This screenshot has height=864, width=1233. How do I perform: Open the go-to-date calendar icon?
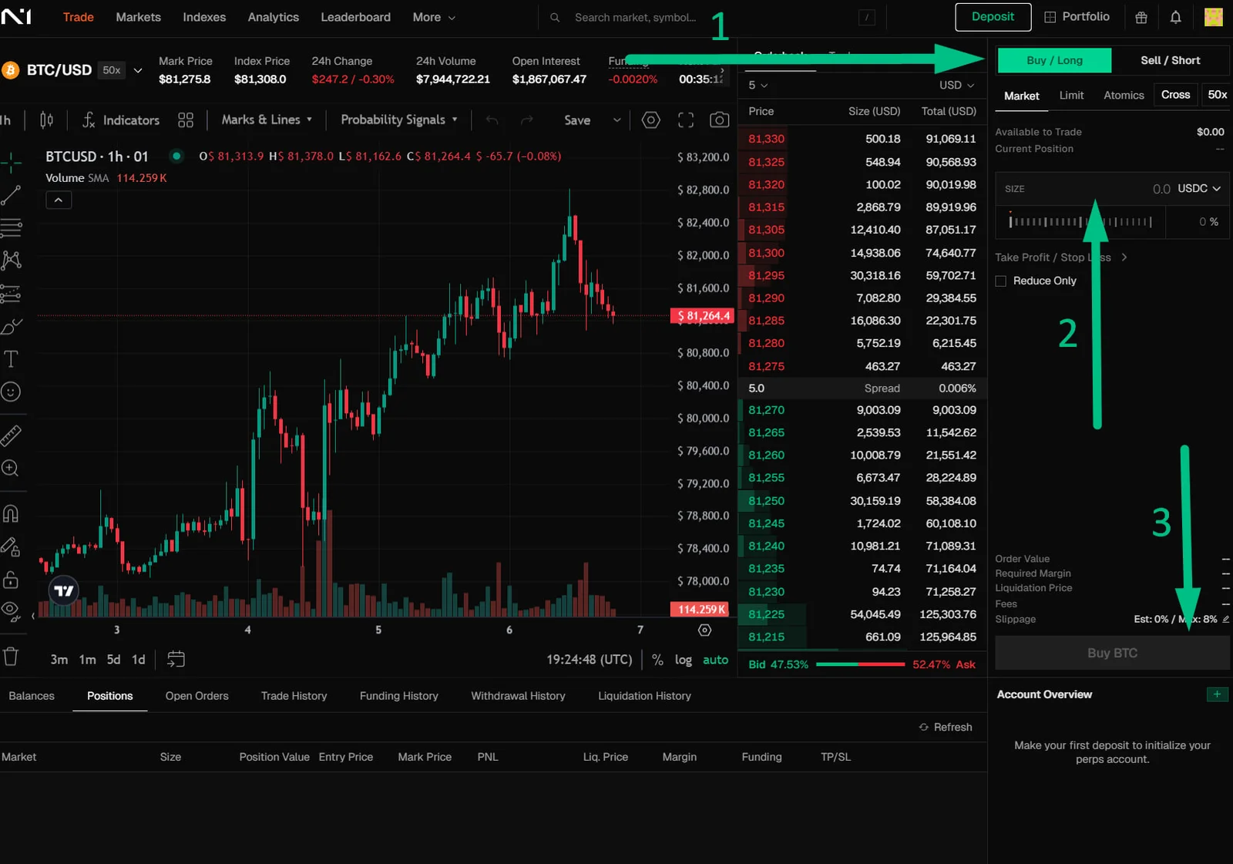pos(176,659)
